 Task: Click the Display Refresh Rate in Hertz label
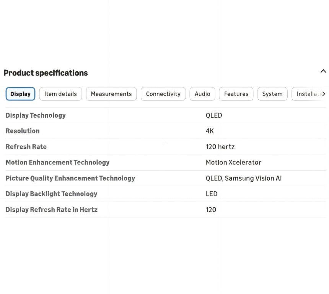[52, 210]
